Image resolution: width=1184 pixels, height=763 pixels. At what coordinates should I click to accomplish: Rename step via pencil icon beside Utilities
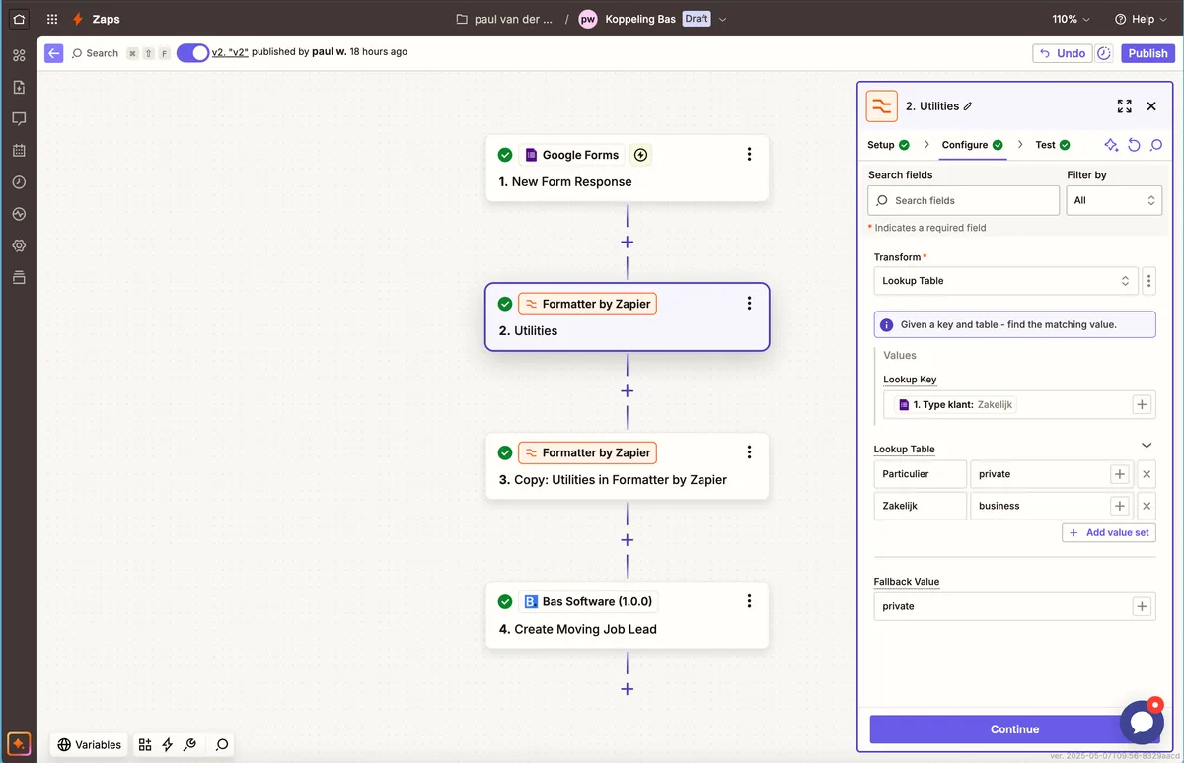(x=968, y=106)
